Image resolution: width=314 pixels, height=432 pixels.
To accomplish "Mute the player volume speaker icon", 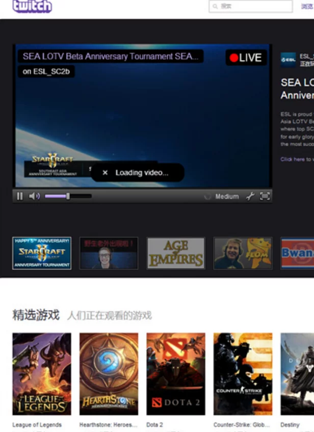I will [x=34, y=196].
